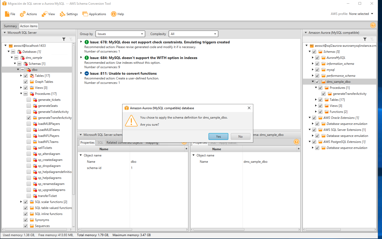Open the Complexity dropdown
Screen dimensions: 382x239
[x=193, y=34]
